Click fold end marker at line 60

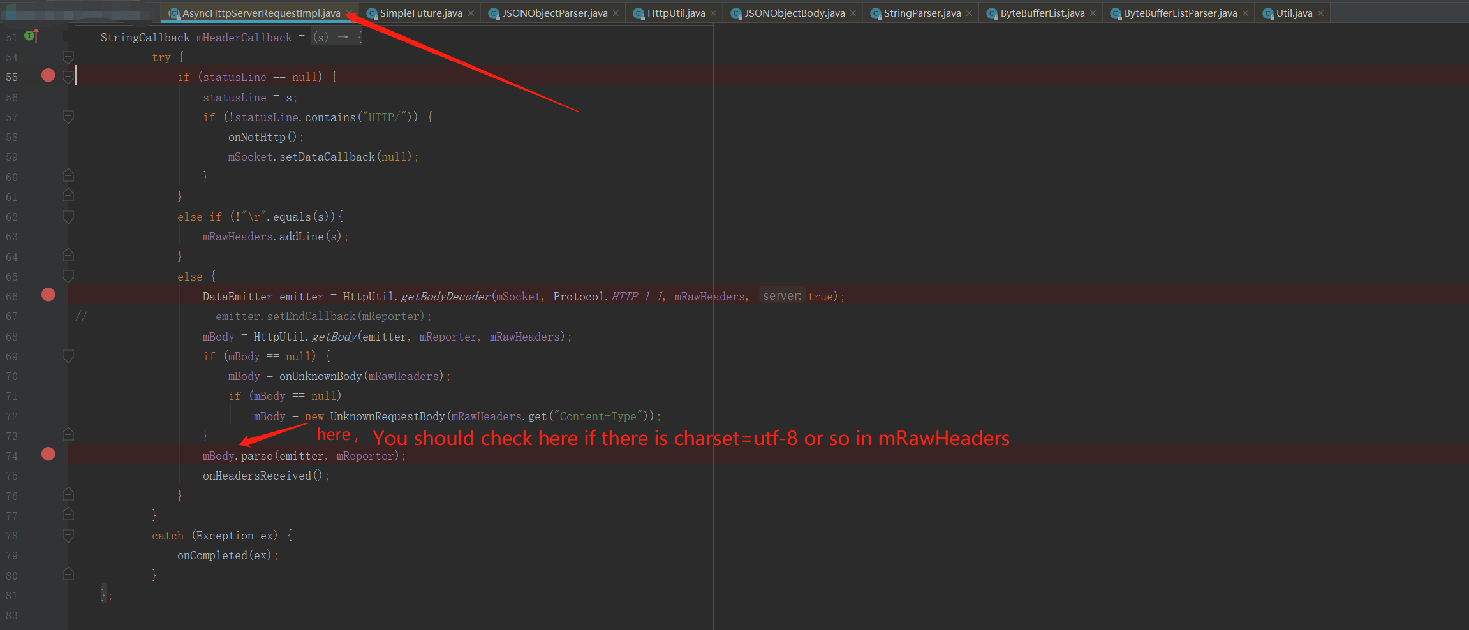click(x=68, y=175)
